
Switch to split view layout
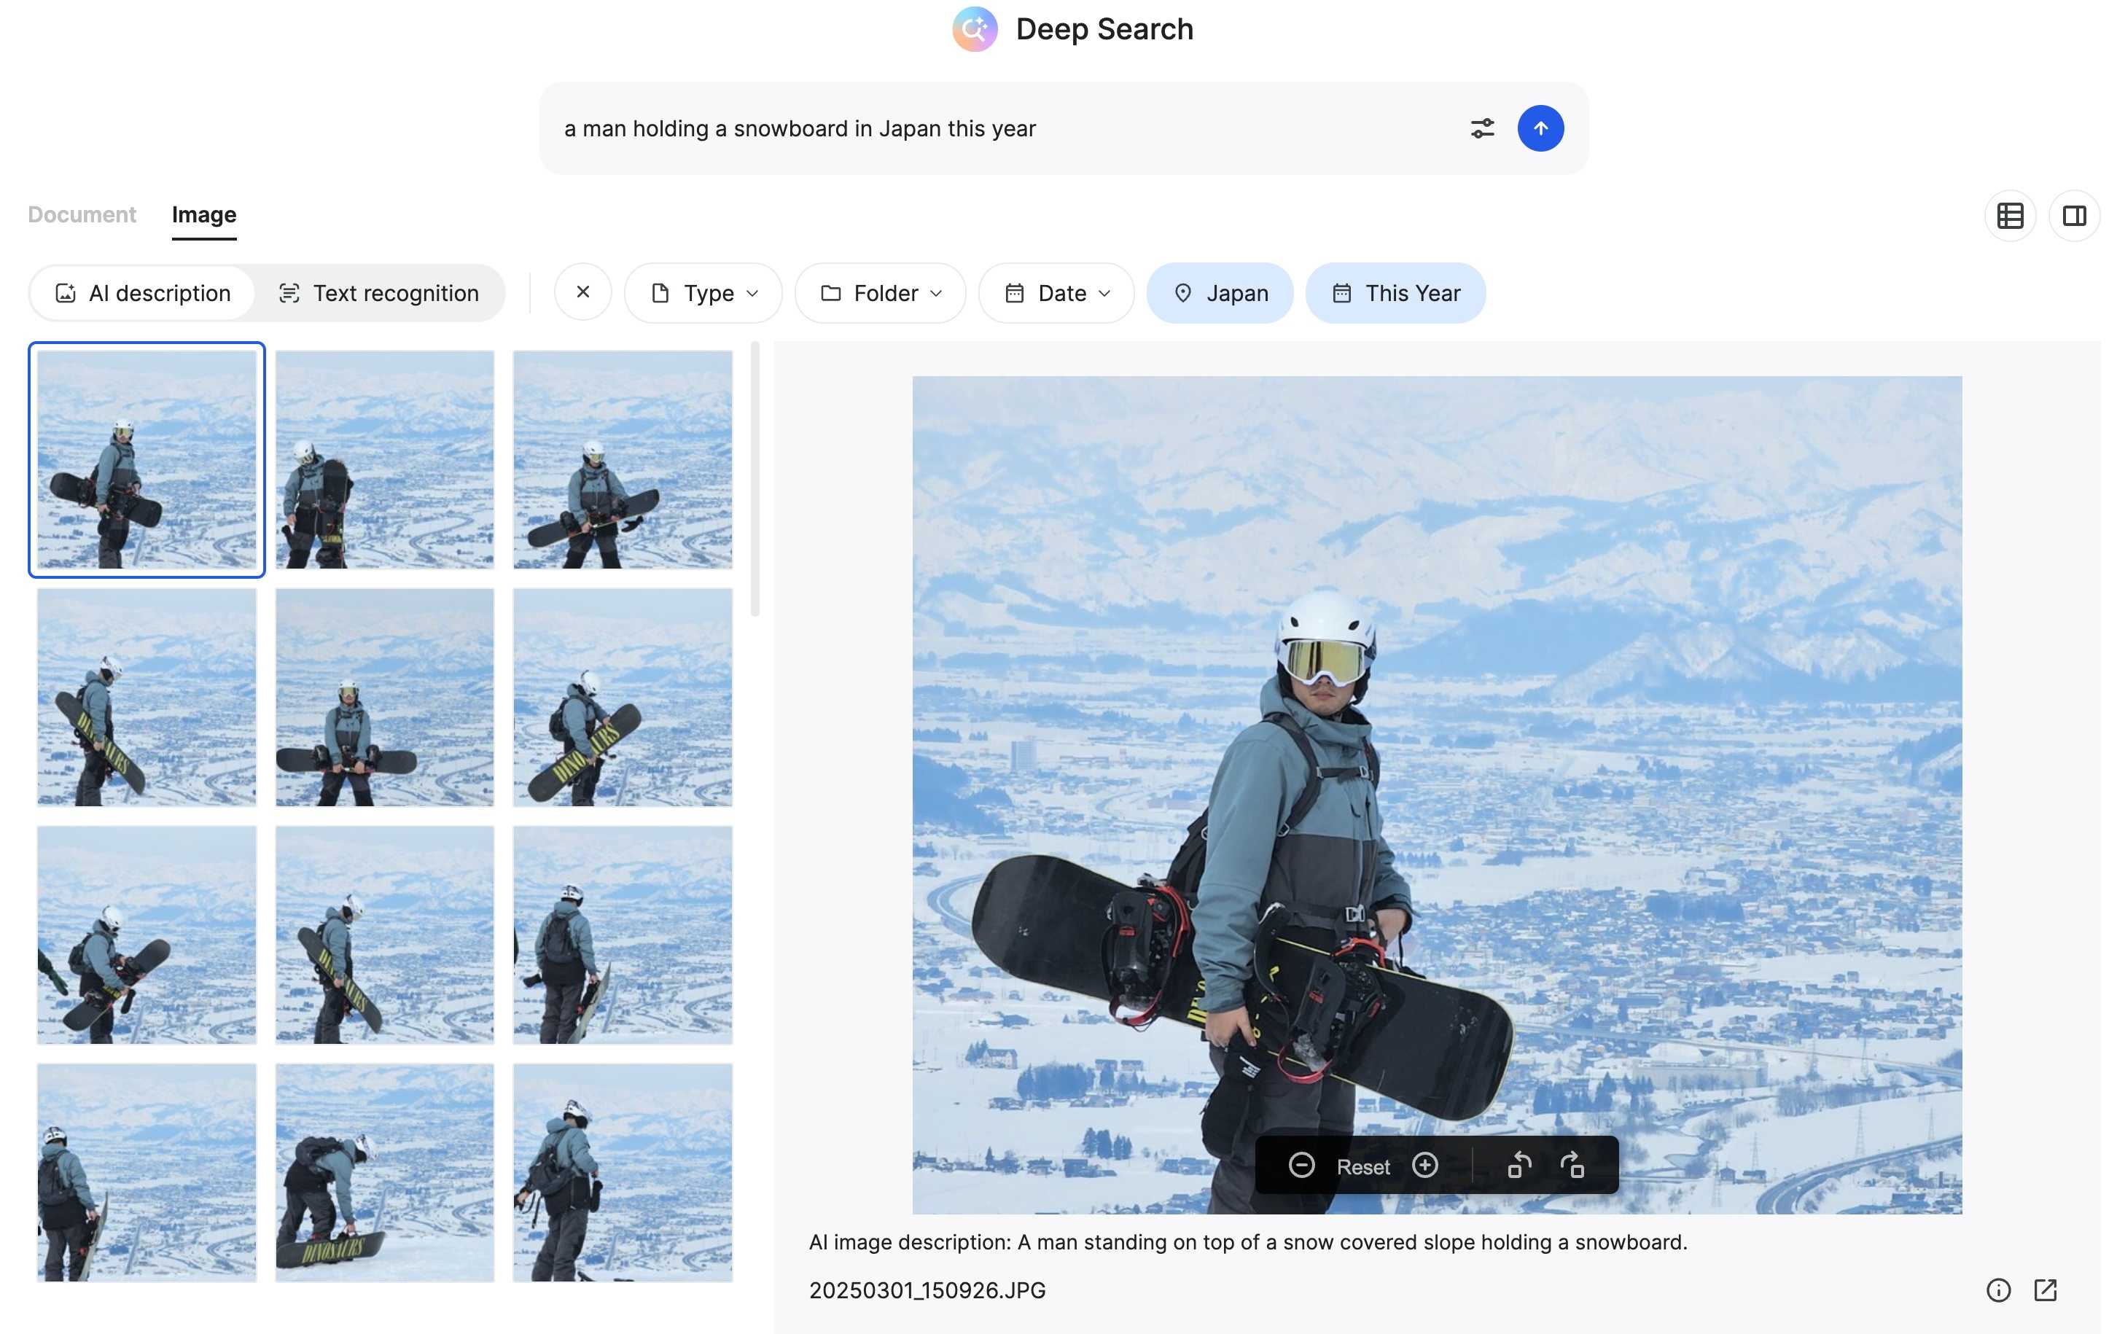[2075, 216]
